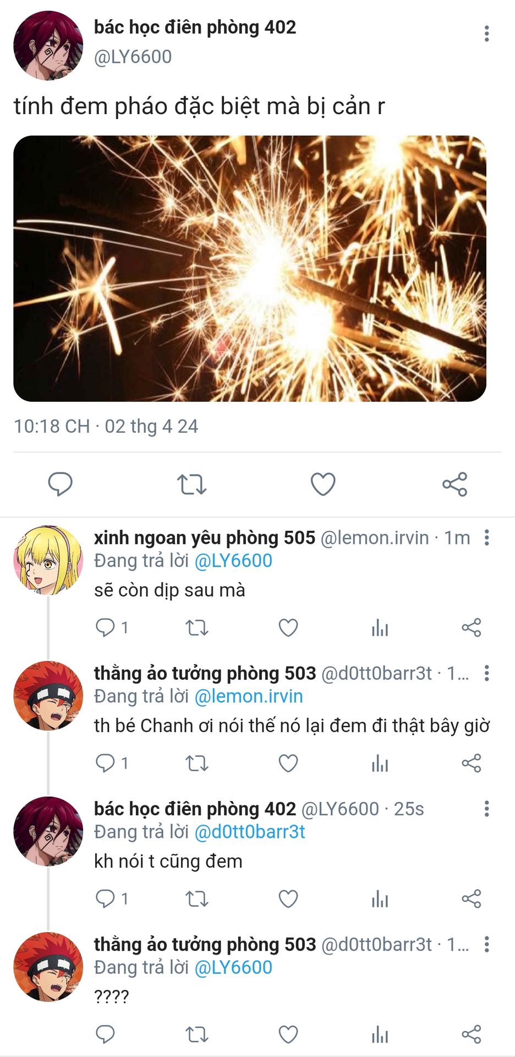Share the "th bé Chanh ơi" reply
This screenshot has width=515, height=1057.
point(472,764)
